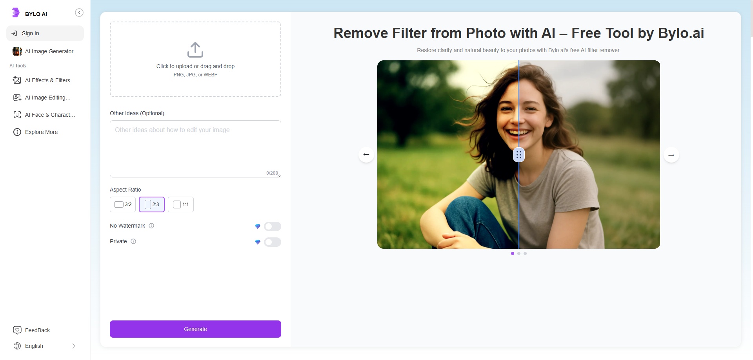Click the page vertical scrollbar

[x=751, y=19]
